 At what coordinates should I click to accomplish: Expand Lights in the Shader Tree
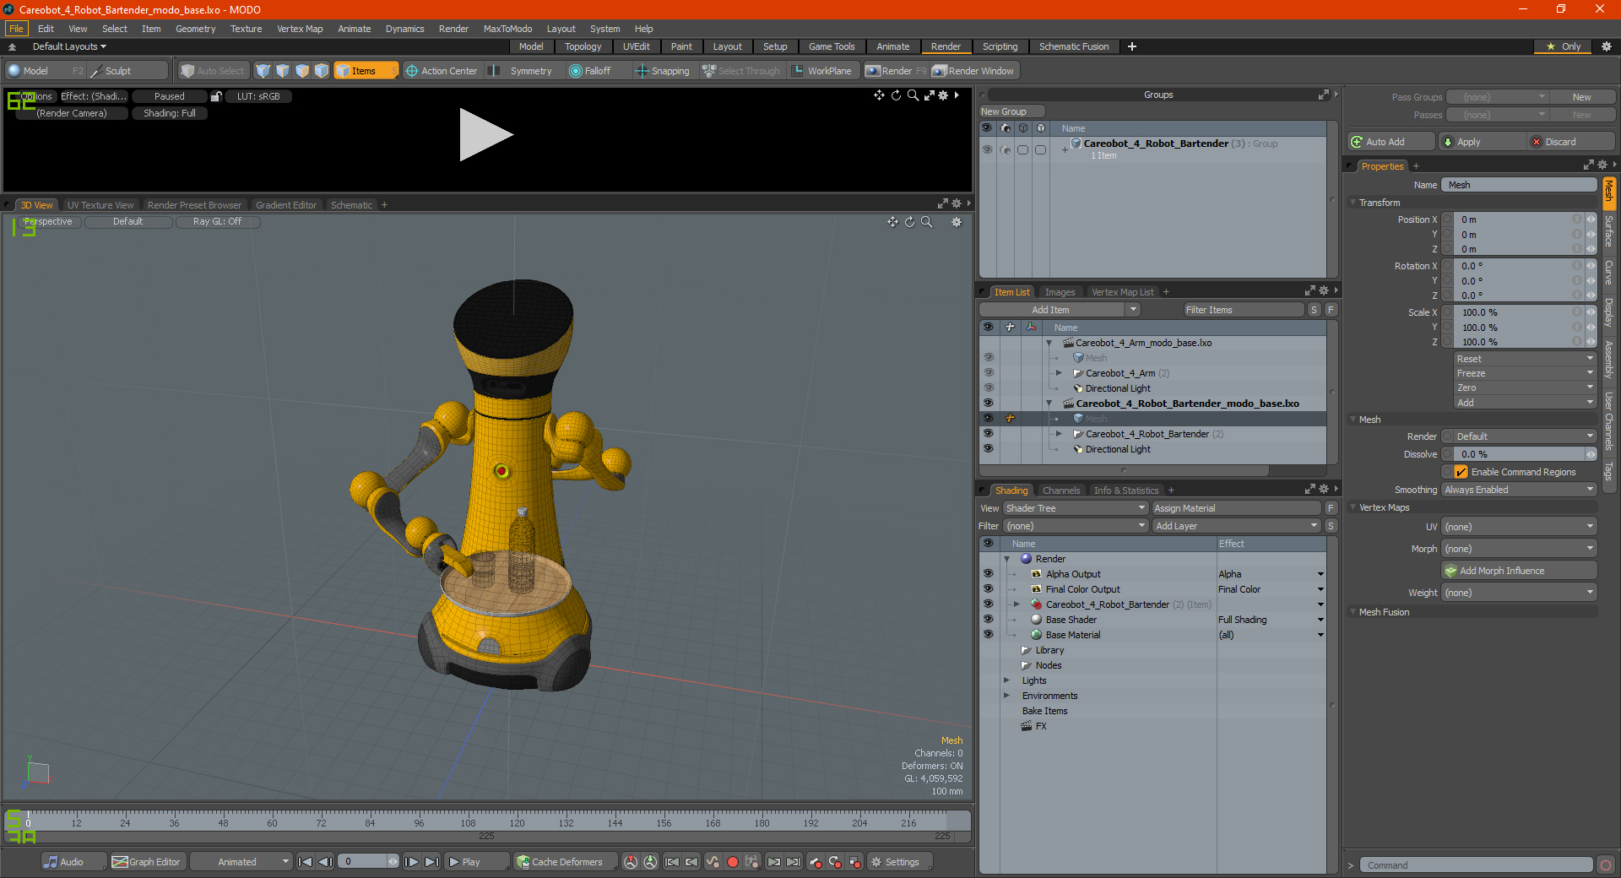(x=1006, y=680)
